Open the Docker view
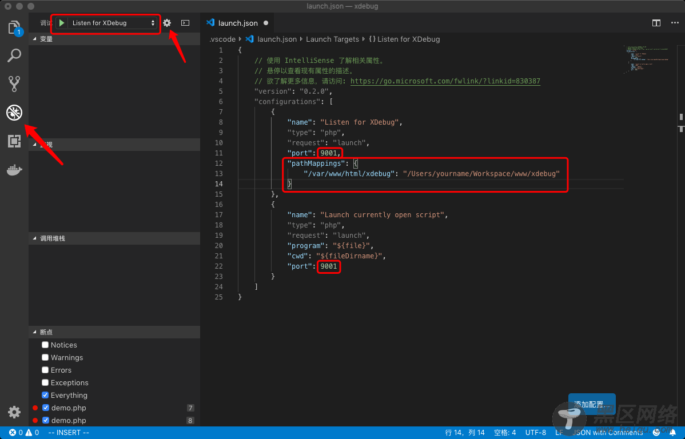Viewport: 685px width, 439px height. point(14,170)
